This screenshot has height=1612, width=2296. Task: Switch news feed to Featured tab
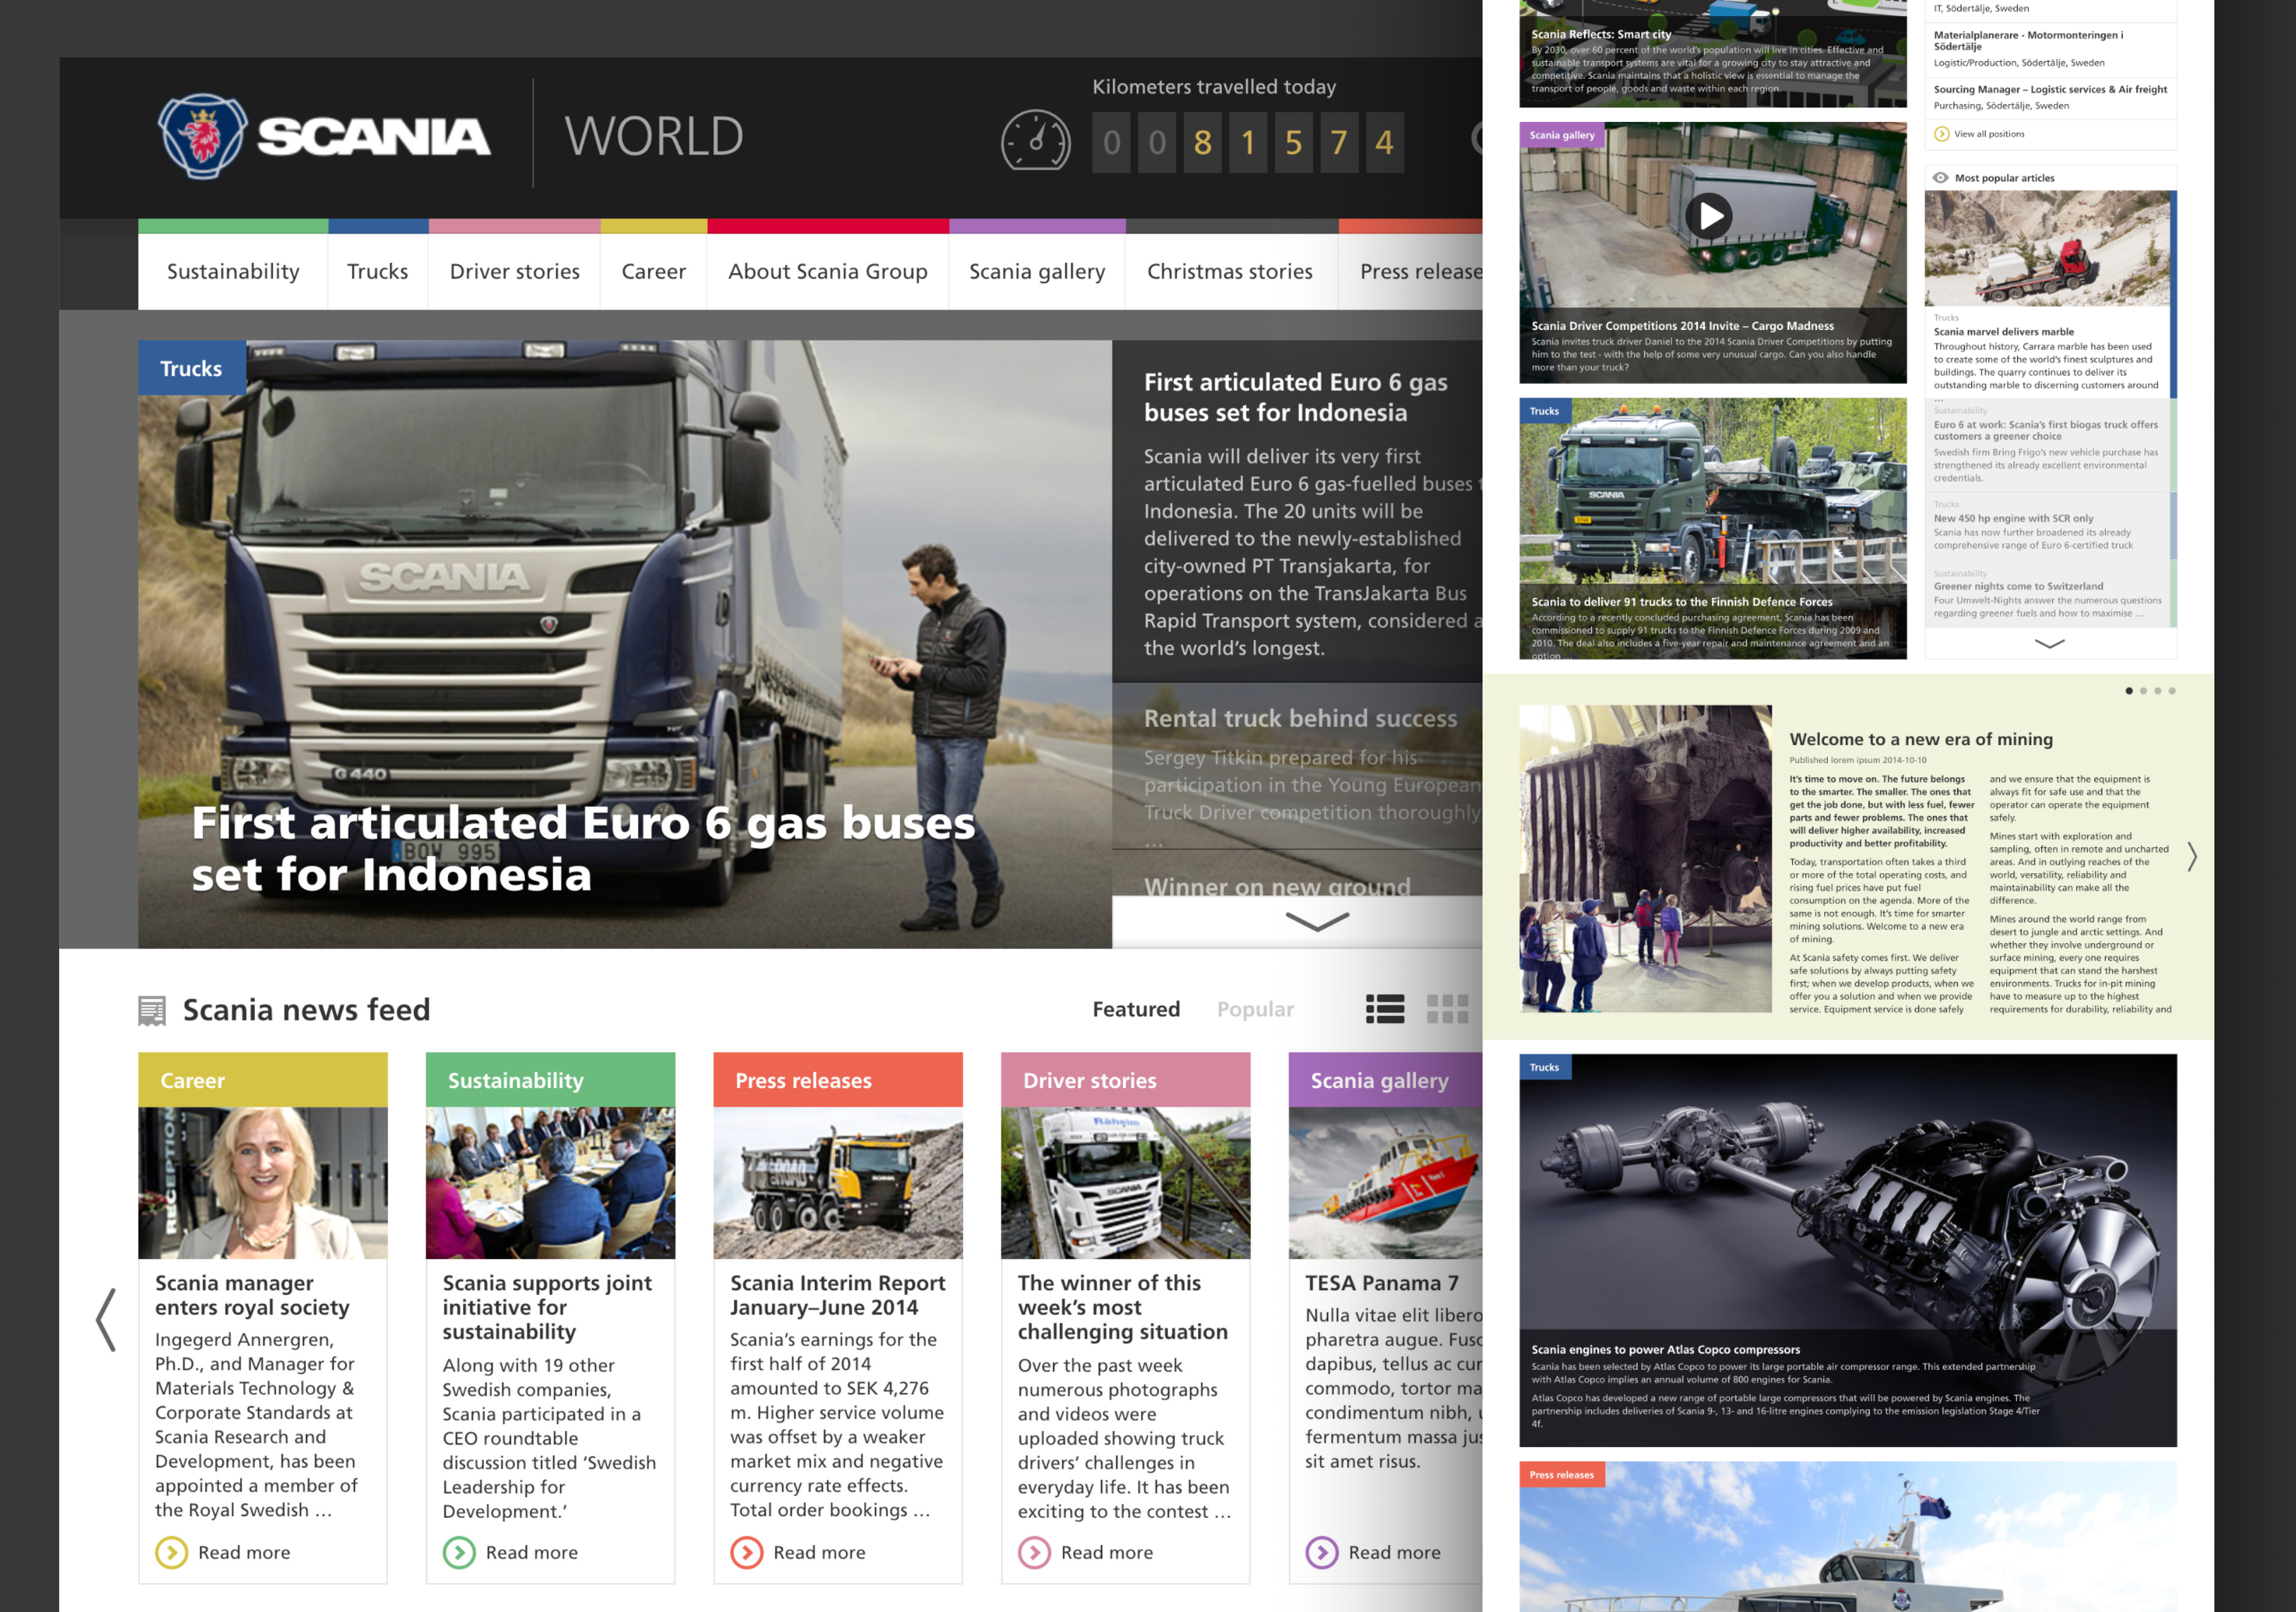click(1136, 1010)
